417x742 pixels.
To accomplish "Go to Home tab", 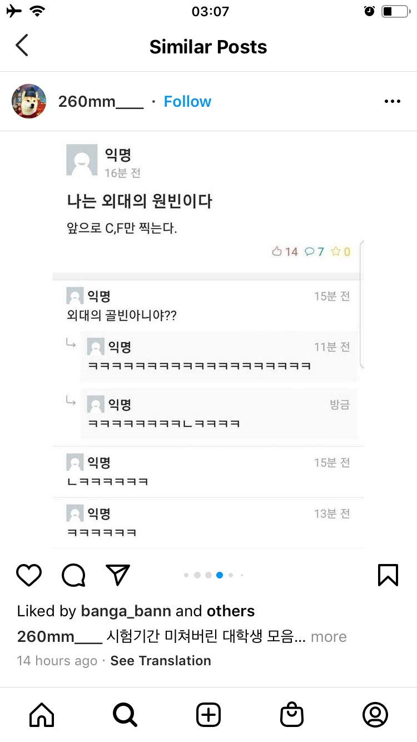I will point(42,715).
